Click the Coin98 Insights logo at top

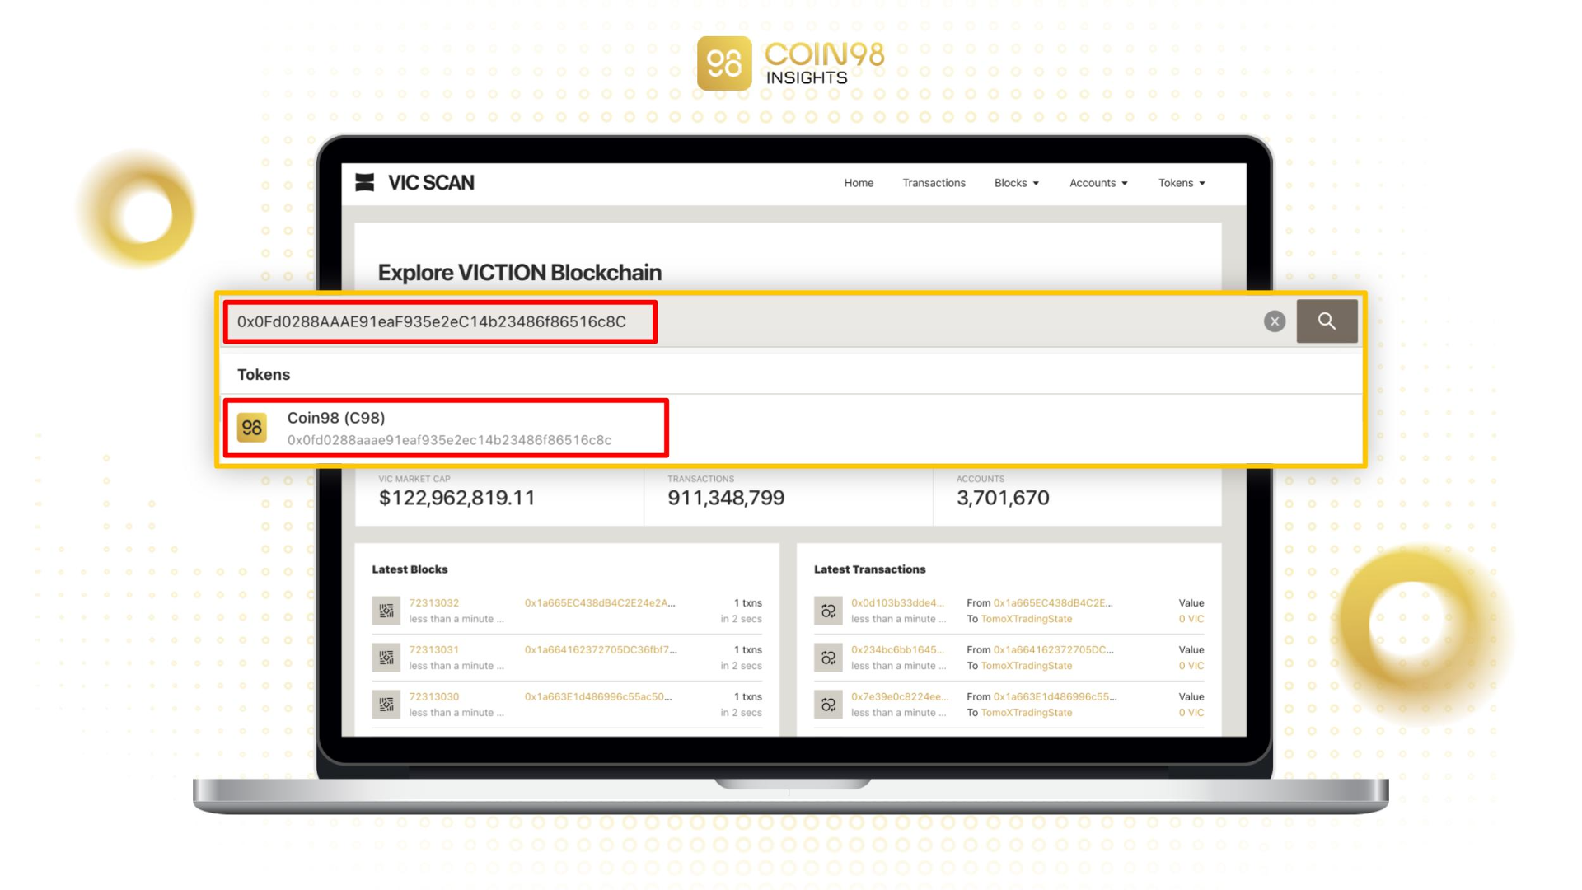(791, 63)
